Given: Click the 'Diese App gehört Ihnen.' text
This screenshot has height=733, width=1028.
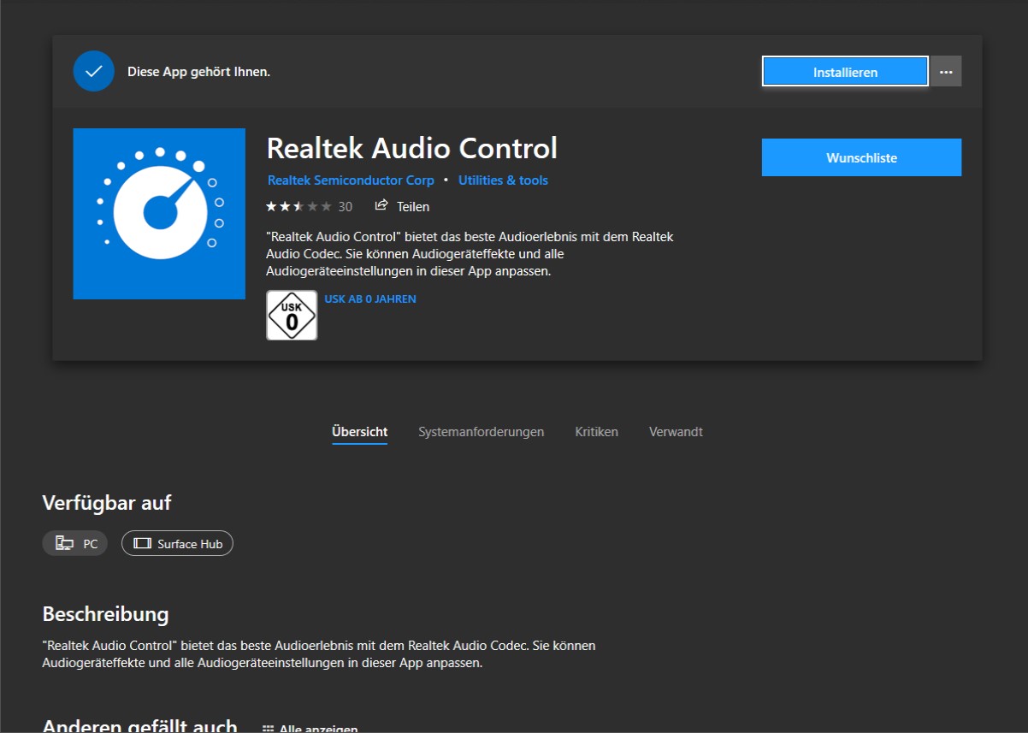Looking at the screenshot, I should coord(198,72).
